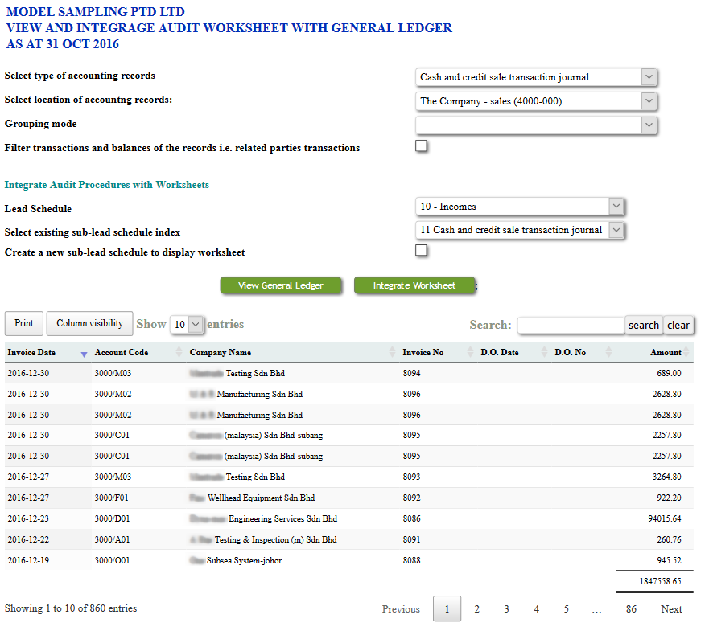Go to page 2 of results
This screenshot has width=709, height=631.
coord(476,609)
